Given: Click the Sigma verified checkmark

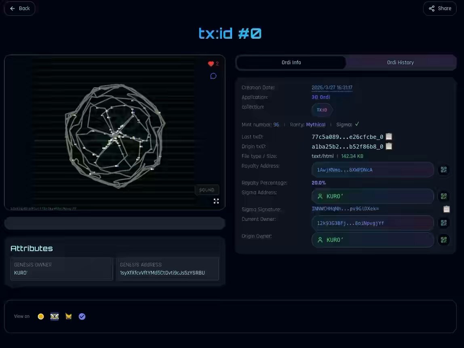Looking at the screenshot, I should click(357, 124).
